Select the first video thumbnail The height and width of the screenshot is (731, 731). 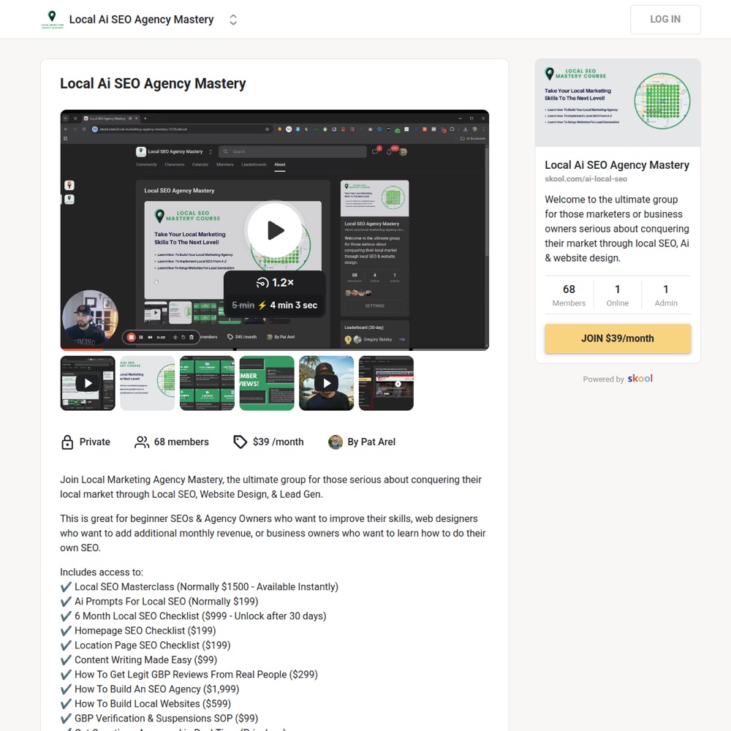[88, 383]
